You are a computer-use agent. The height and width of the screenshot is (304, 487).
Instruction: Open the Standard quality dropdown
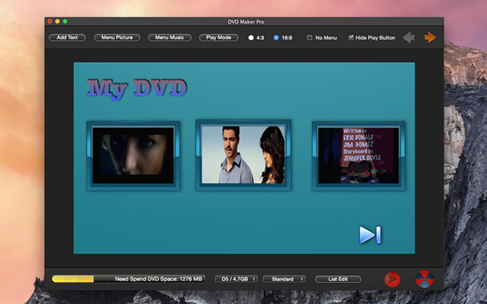(284, 279)
